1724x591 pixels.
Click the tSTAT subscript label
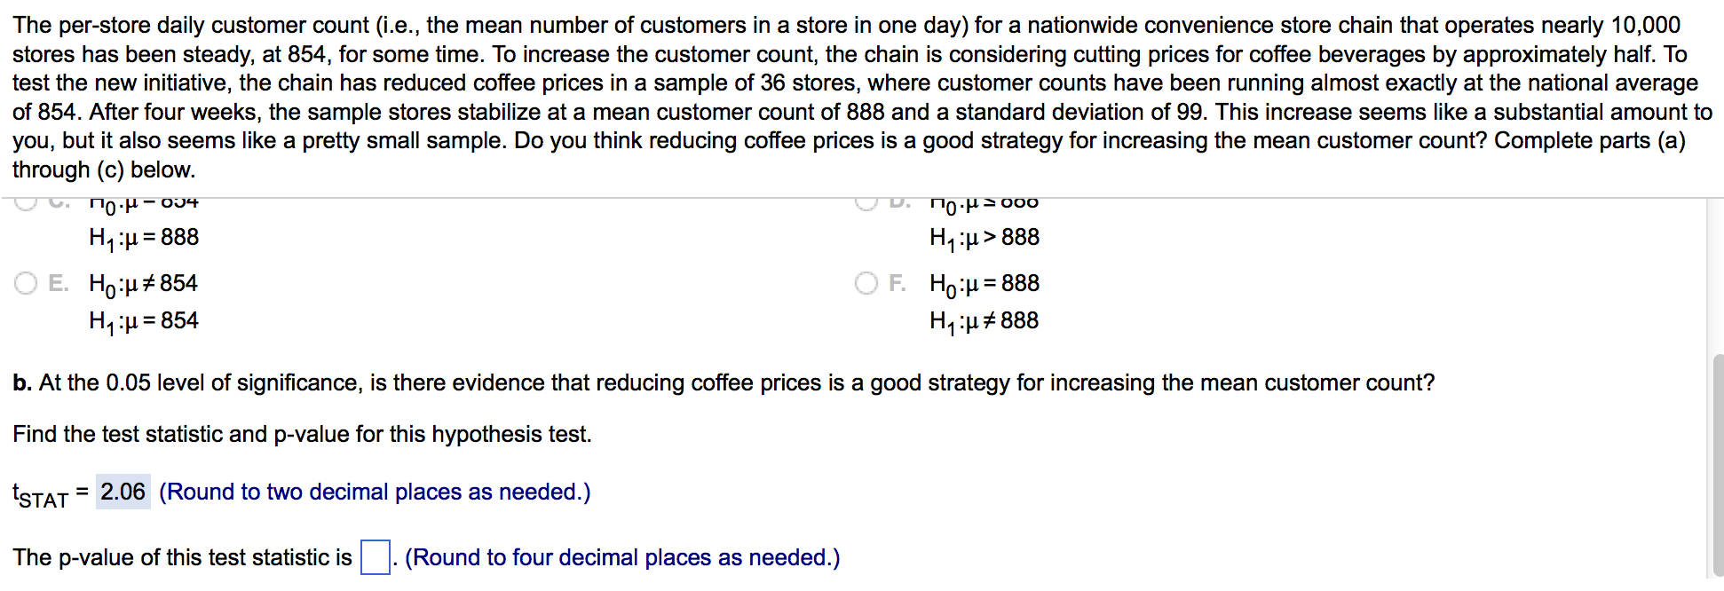pos(40,495)
